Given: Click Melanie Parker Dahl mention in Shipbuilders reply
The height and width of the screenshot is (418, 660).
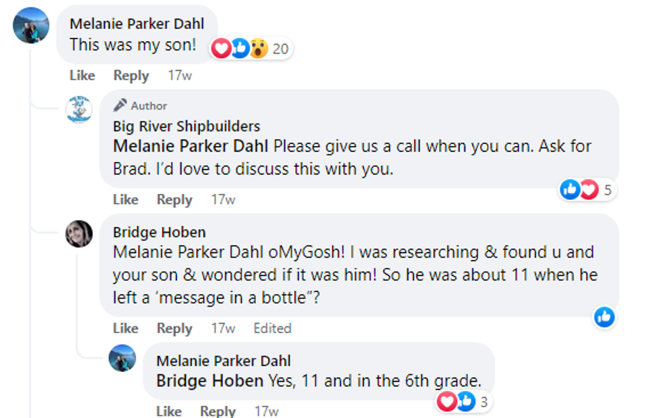Looking at the screenshot, I should point(191,146).
